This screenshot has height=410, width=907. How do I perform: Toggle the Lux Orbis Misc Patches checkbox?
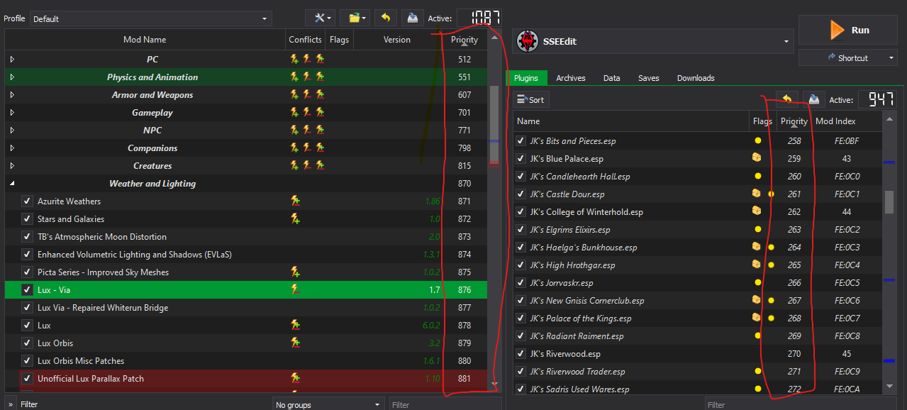(27, 361)
